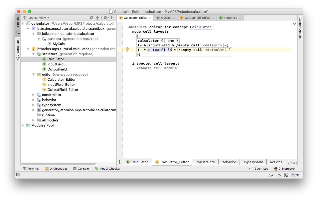Open the Project panel gear settings
The width and height of the screenshot is (318, 200).
coord(105,18)
